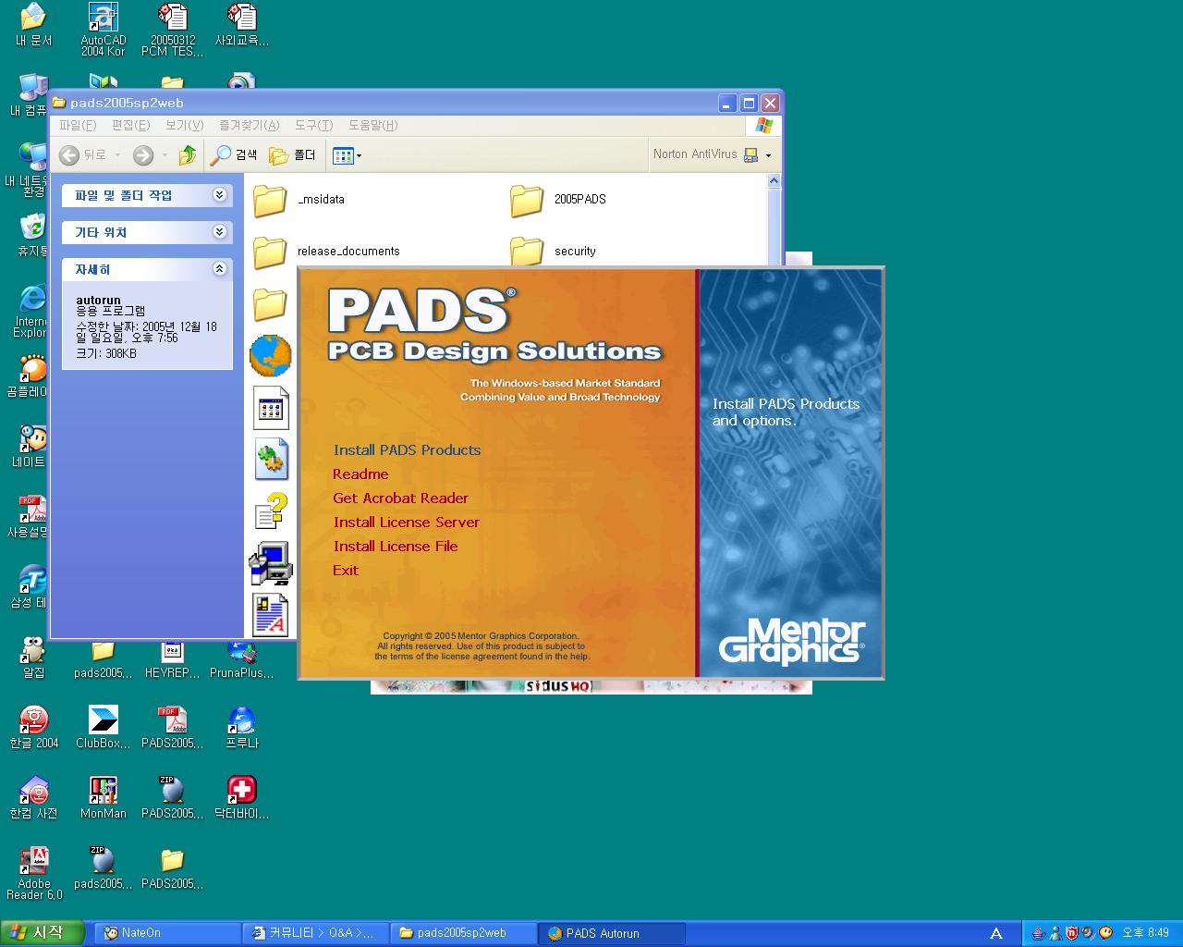Click the 검색 search toolbar button
The height and width of the screenshot is (947, 1183).
click(234, 155)
